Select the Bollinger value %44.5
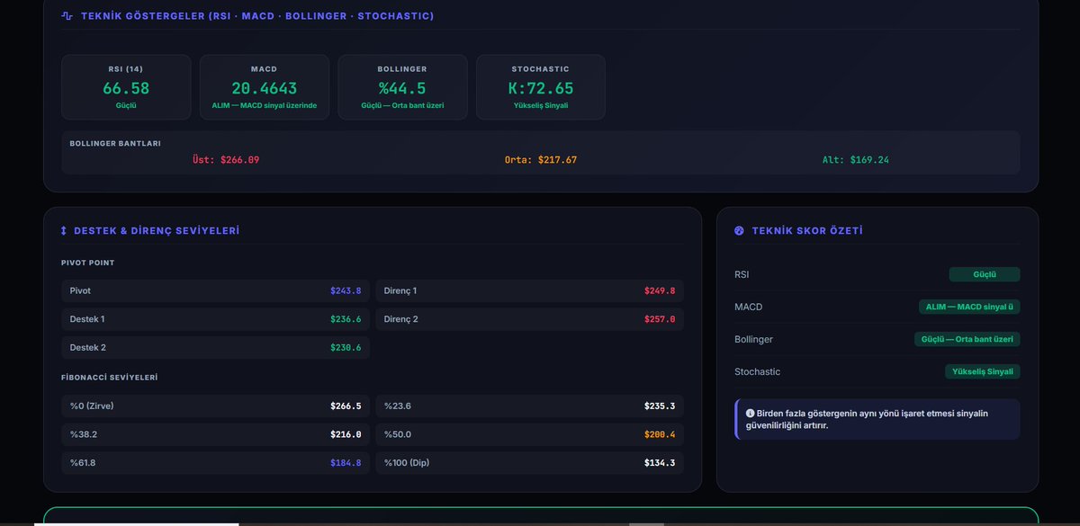This screenshot has width=1080, height=526. 402,88
